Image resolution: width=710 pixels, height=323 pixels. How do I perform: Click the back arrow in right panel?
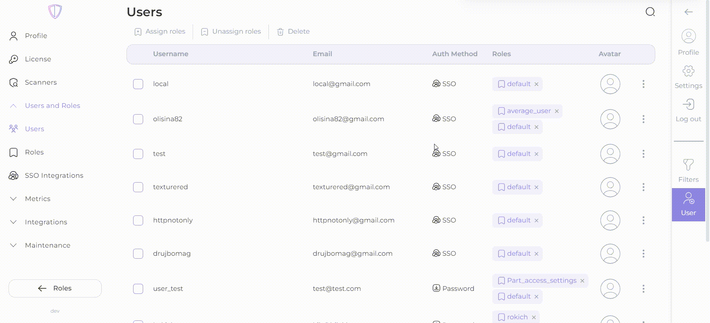point(688,12)
